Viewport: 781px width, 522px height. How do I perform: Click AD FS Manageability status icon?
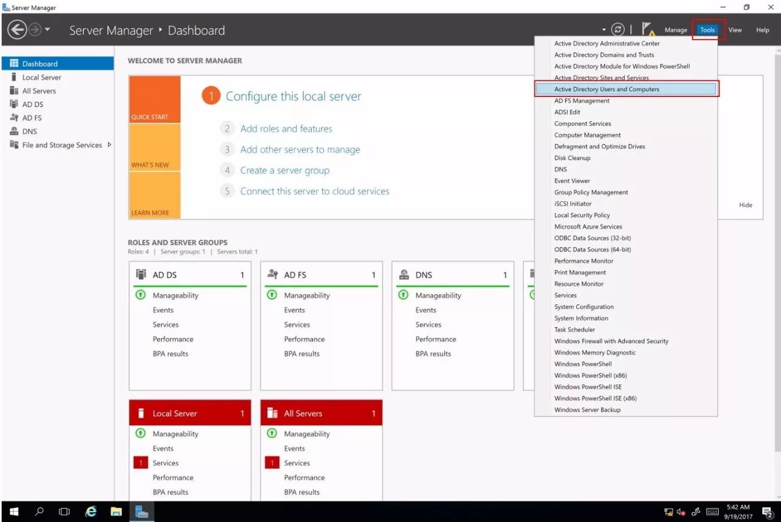[272, 295]
